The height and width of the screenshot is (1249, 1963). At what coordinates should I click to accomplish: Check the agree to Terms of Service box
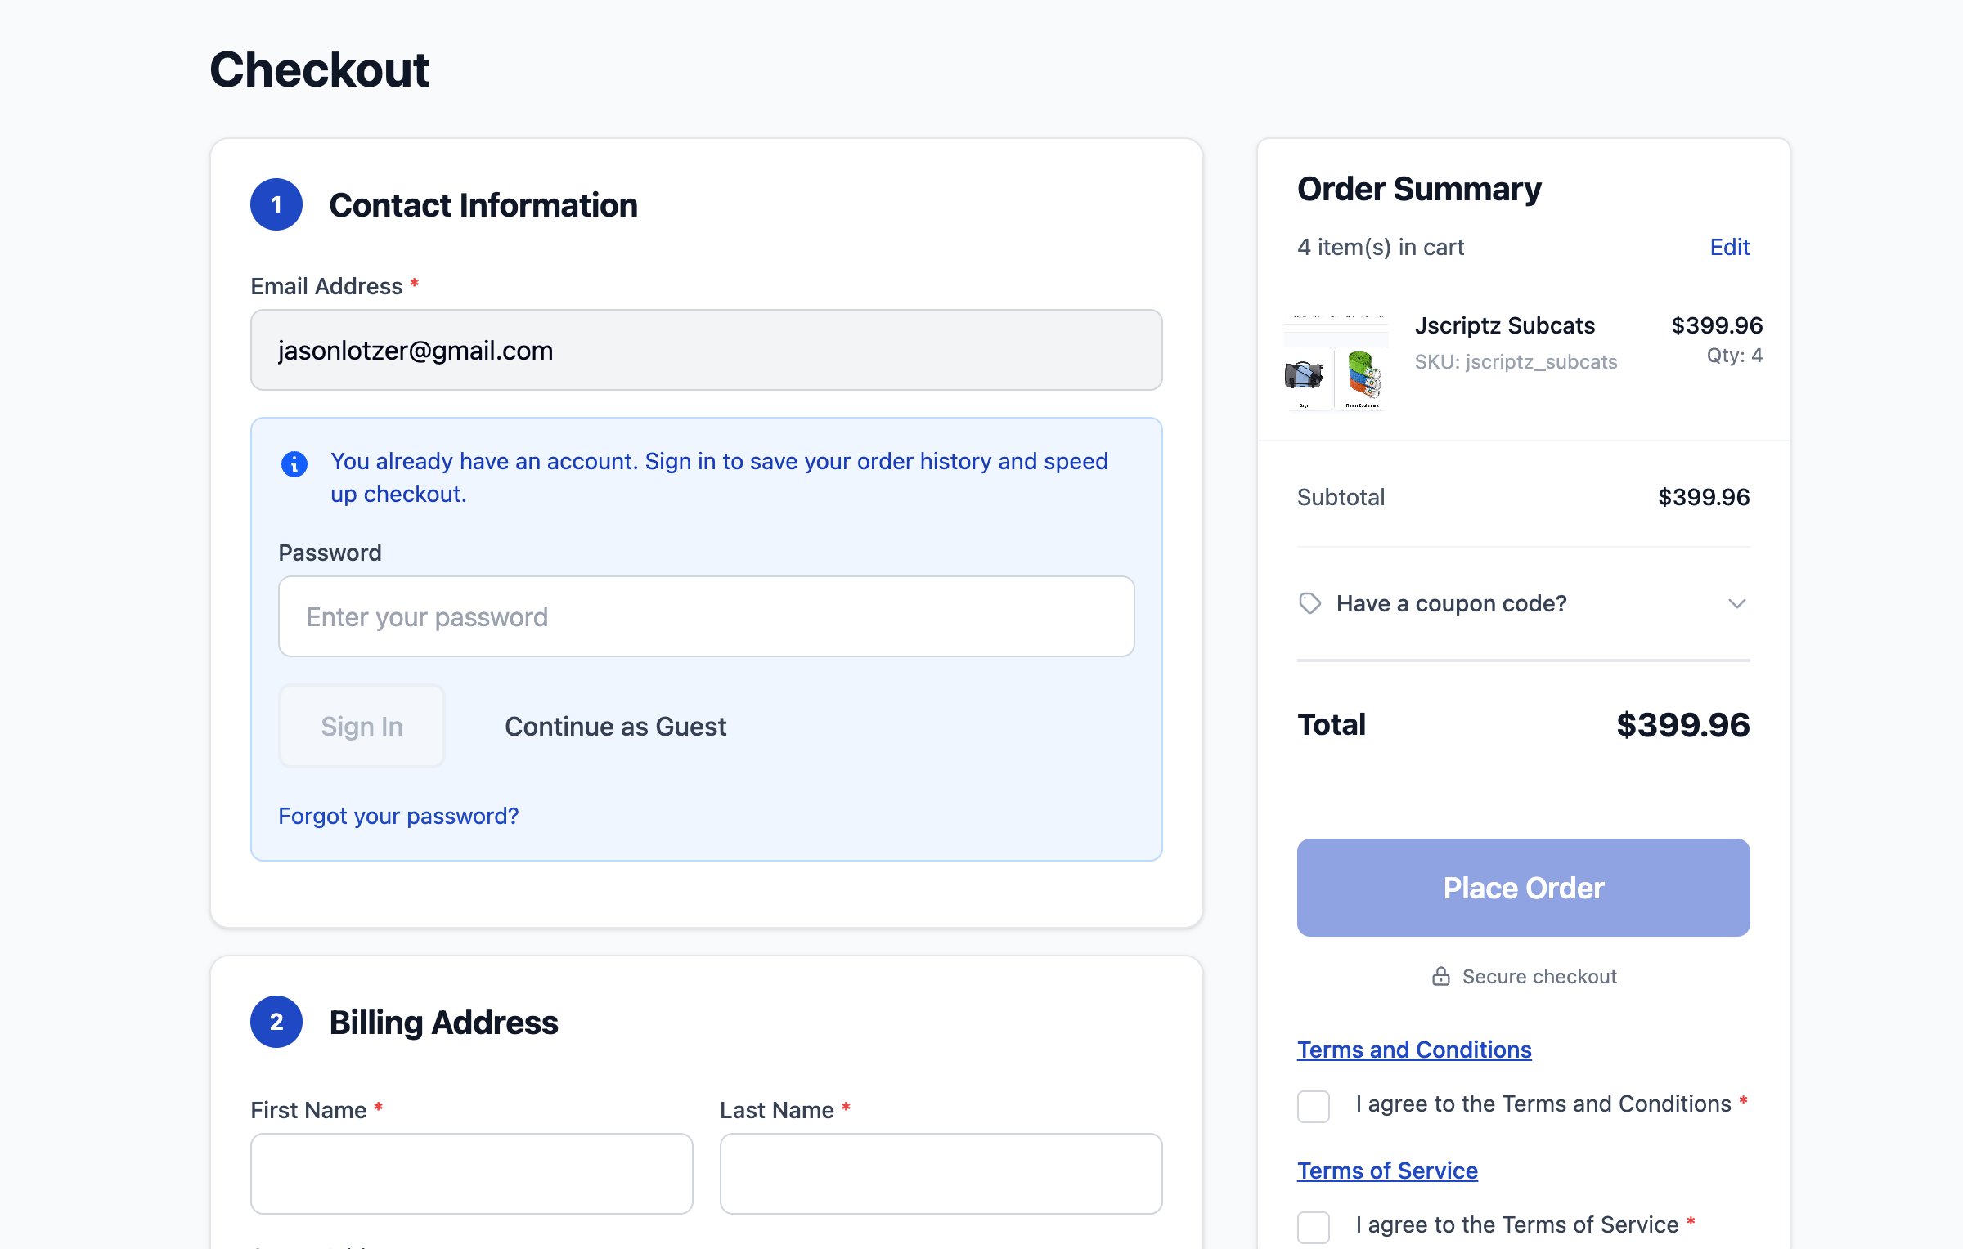tap(1314, 1227)
